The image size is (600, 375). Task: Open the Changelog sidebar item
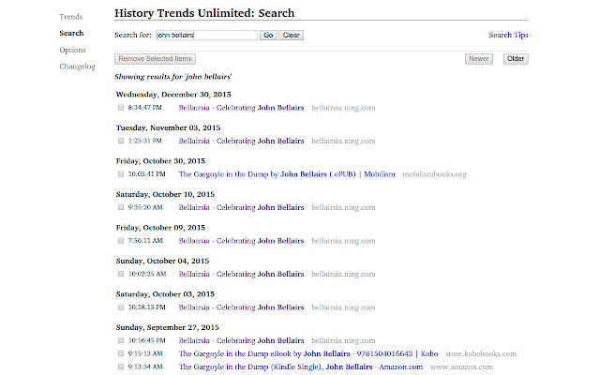[77, 67]
